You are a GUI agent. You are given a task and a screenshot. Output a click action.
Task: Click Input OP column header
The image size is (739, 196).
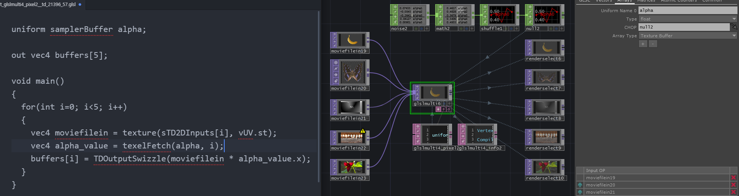(656, 171)
